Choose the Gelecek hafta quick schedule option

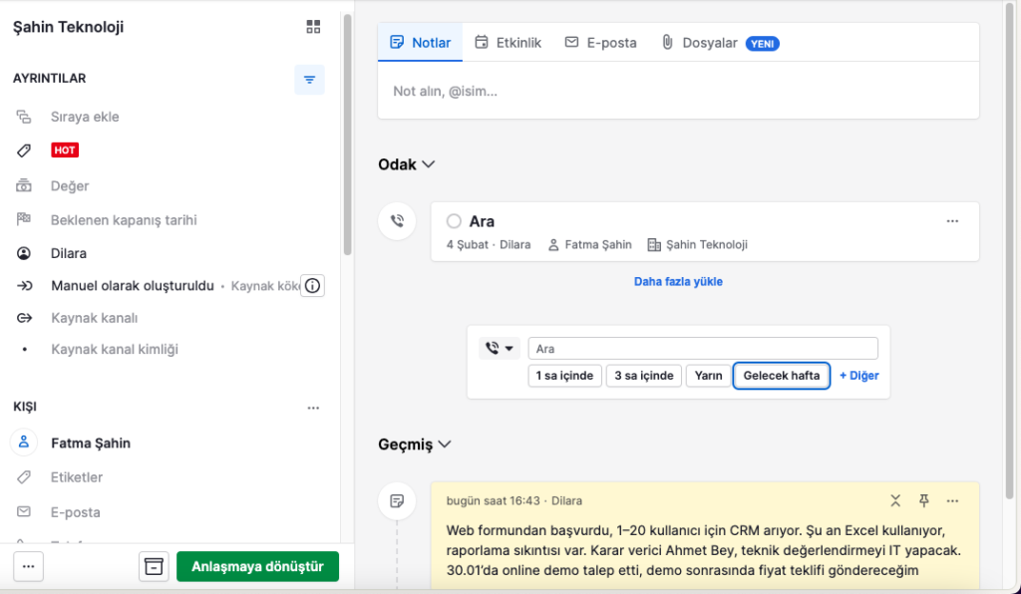(x=781, y=376)
